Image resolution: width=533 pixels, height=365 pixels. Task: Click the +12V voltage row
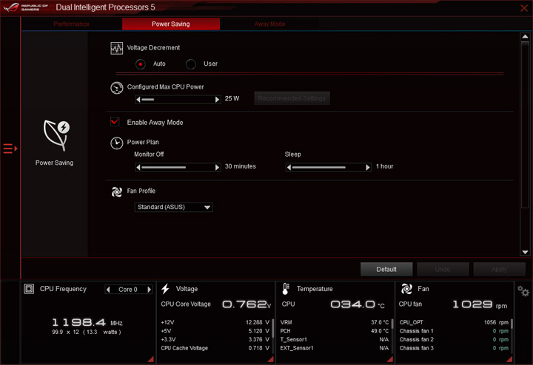pos(215,322)
